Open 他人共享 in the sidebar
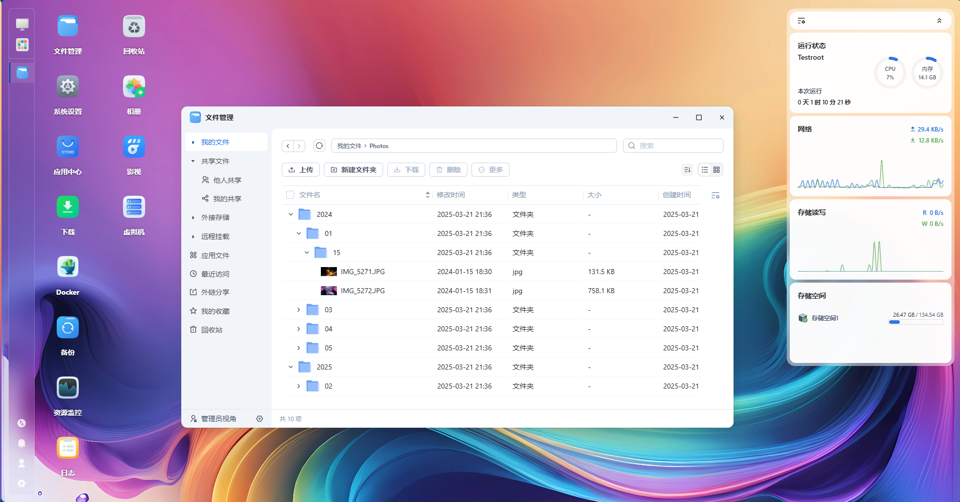960x502 pixels. (226, 180)
